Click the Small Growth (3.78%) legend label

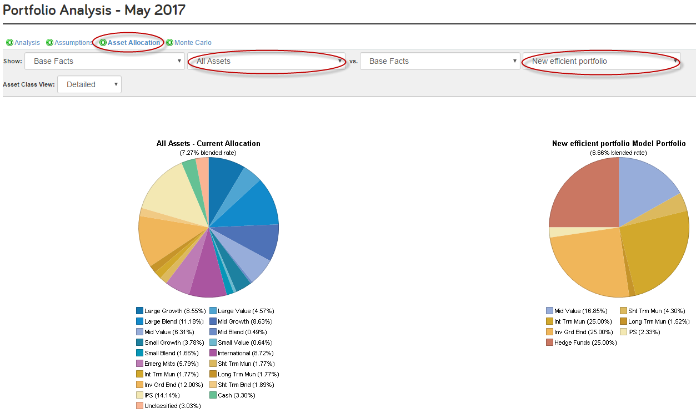[175, 343]
